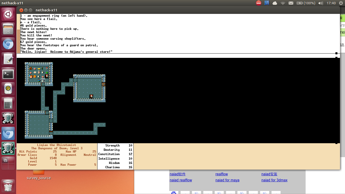Follow the naiad realflow link
The image size is (345, 194).
pyautogui.click(x=181, y=180)
